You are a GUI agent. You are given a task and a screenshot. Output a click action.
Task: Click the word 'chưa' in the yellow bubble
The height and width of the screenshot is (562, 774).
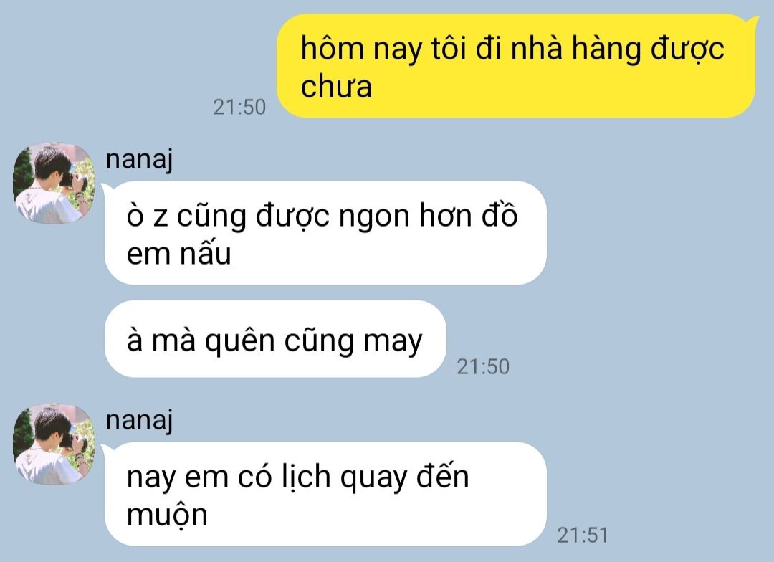point(335,85)
